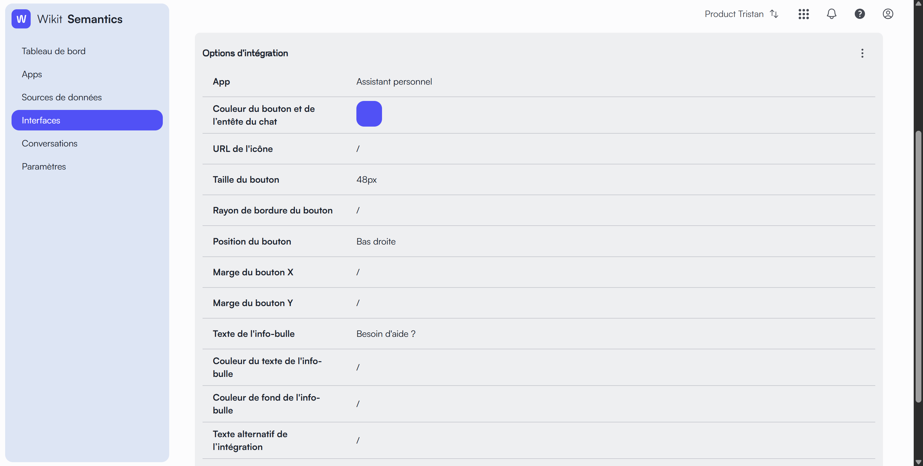The height and width of the screenshot is (466, 923).
Task: Click the Rayon de bordure du bouton label
Action: (x=272, y=210)
